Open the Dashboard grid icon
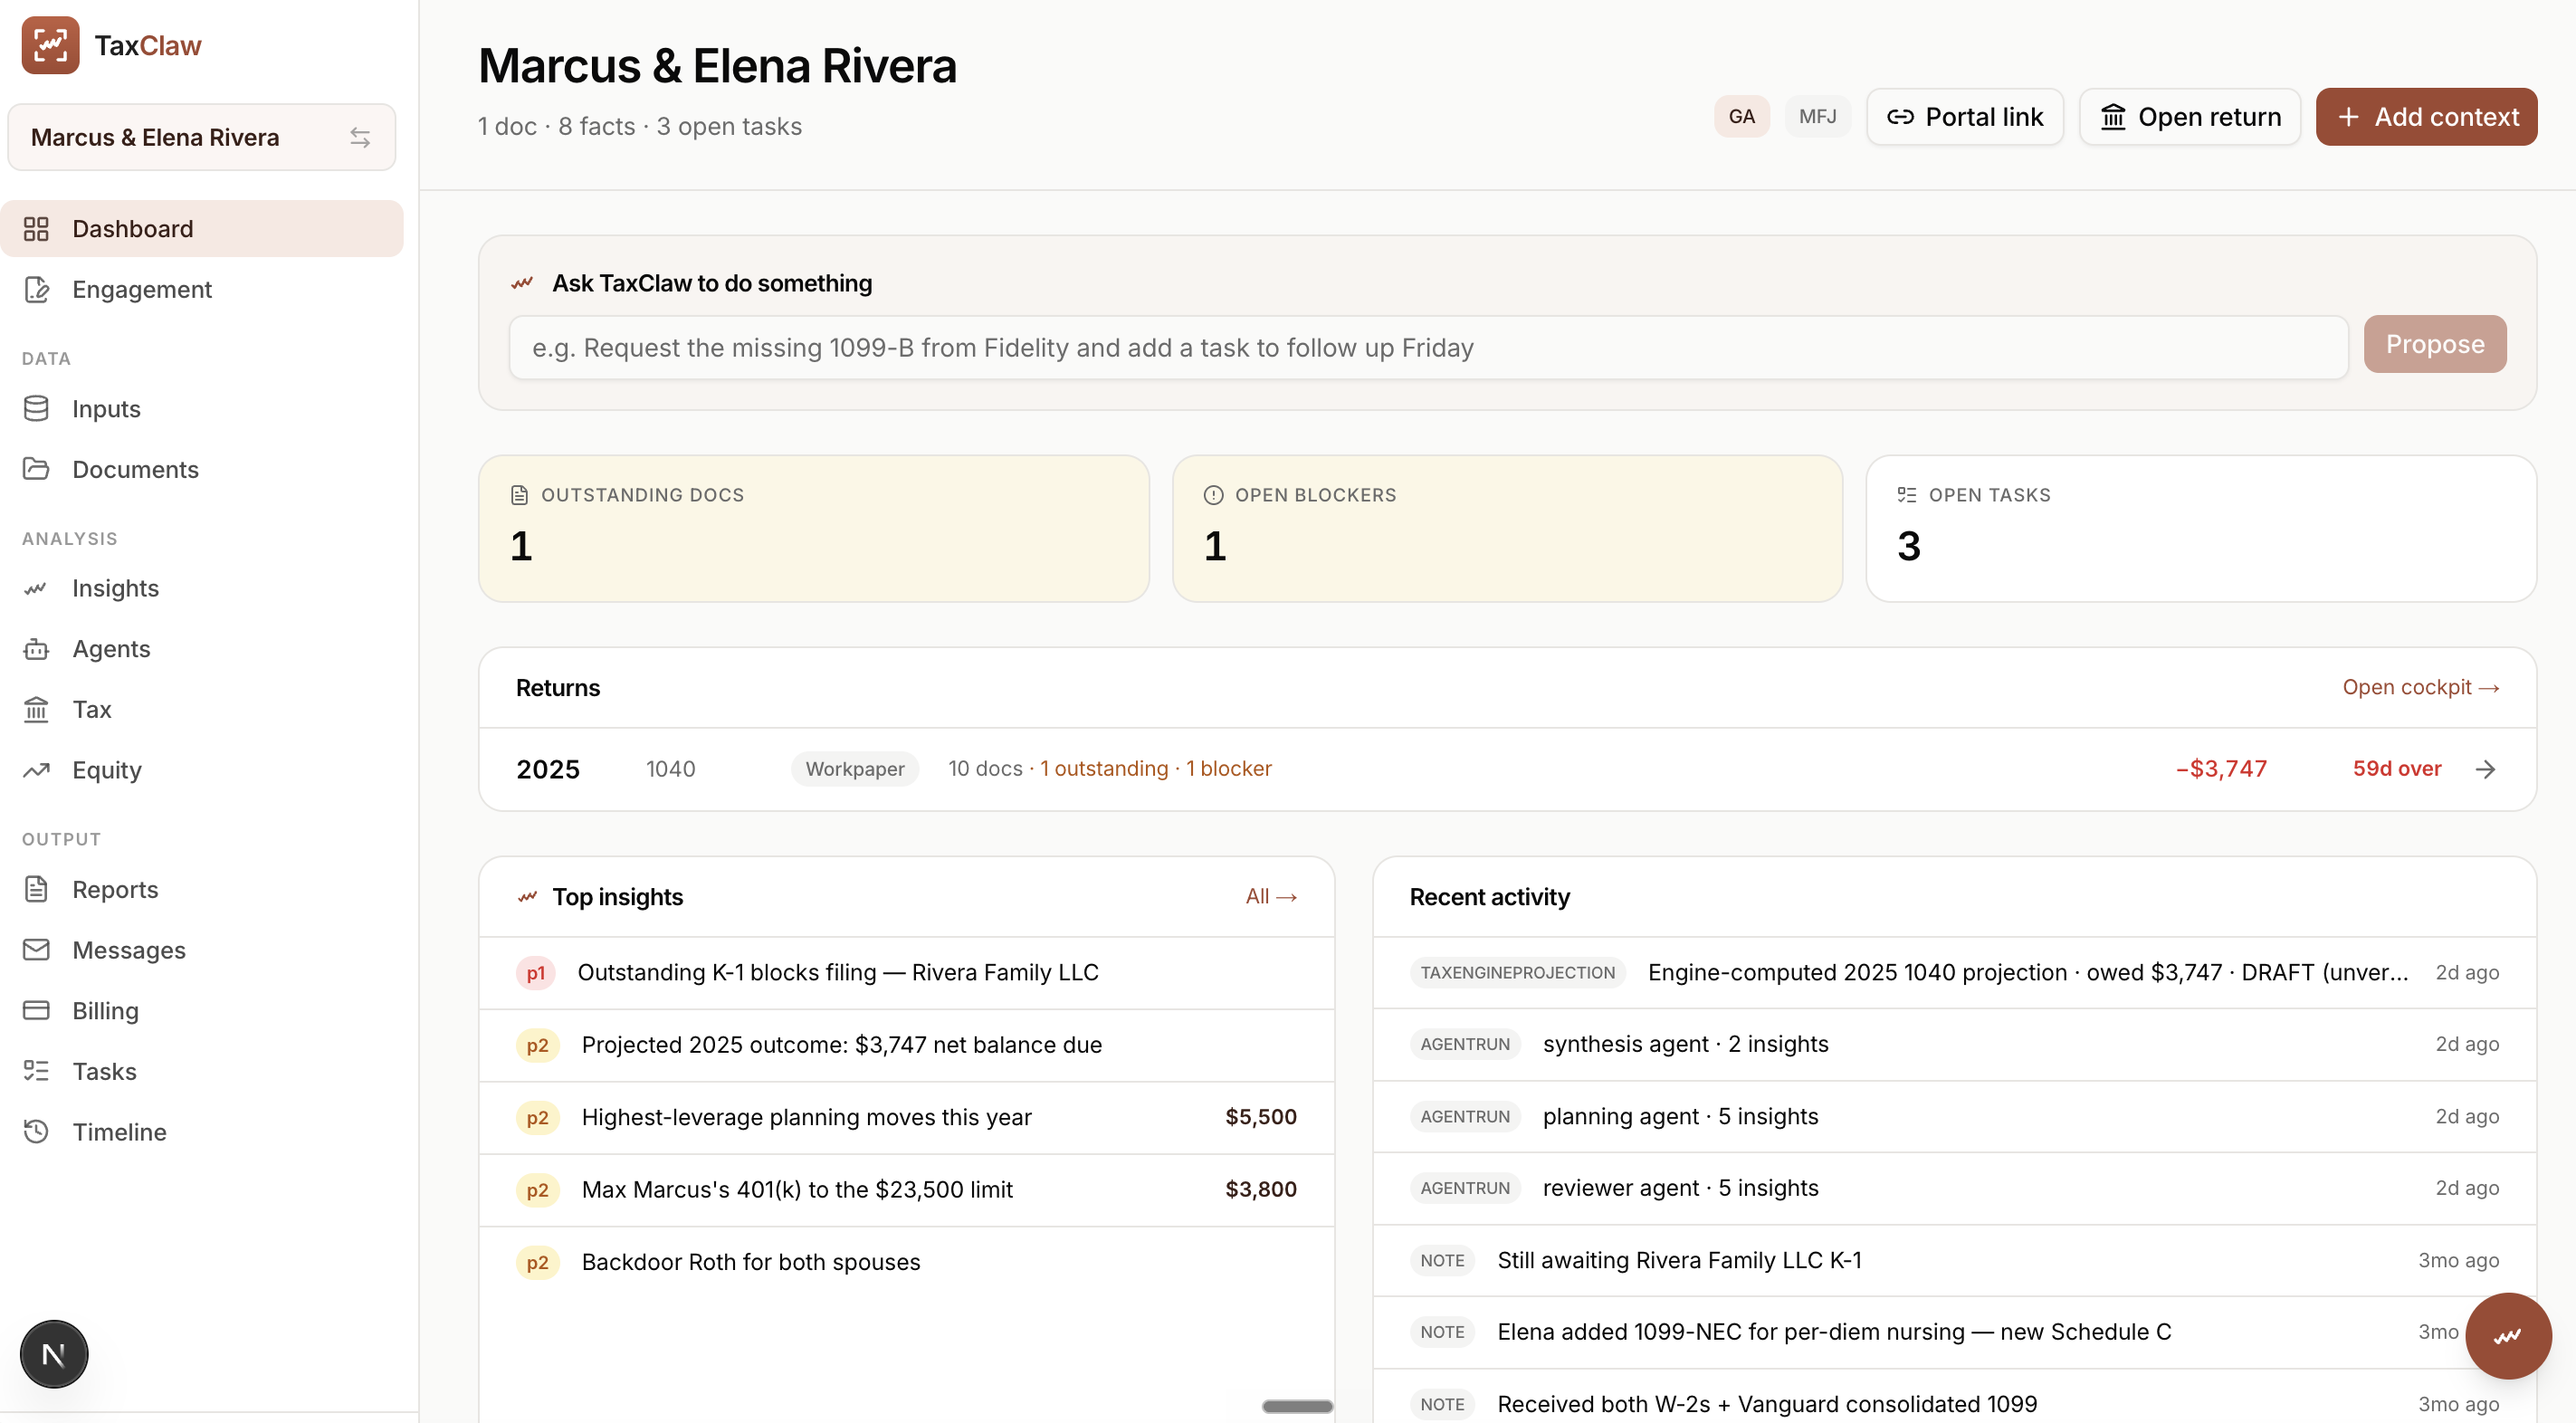Image resolution: width=2576 pixels, height=1423 pixels. coord(36,229)
